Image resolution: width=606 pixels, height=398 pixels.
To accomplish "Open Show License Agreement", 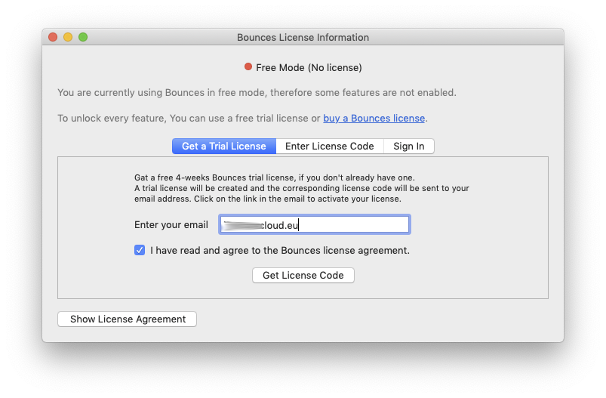I will [127, 319].
